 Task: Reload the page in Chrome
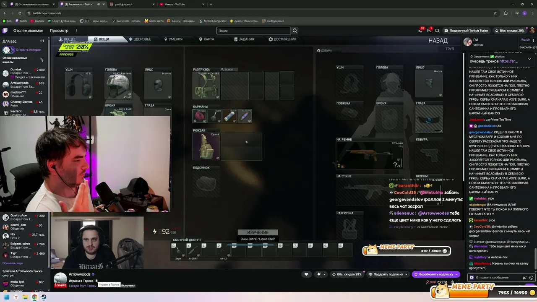pos(21,13)
